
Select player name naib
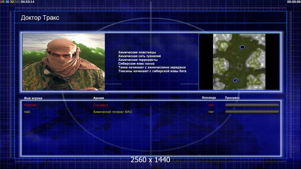click(27, 112)
